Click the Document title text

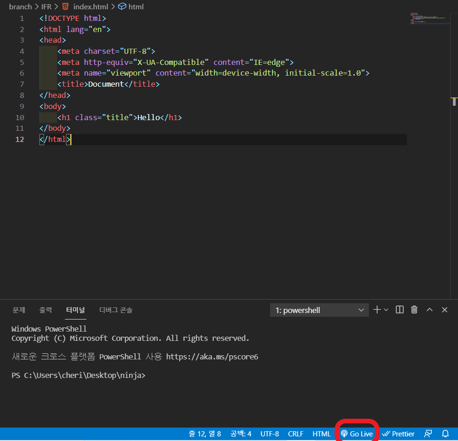[106, 84]
